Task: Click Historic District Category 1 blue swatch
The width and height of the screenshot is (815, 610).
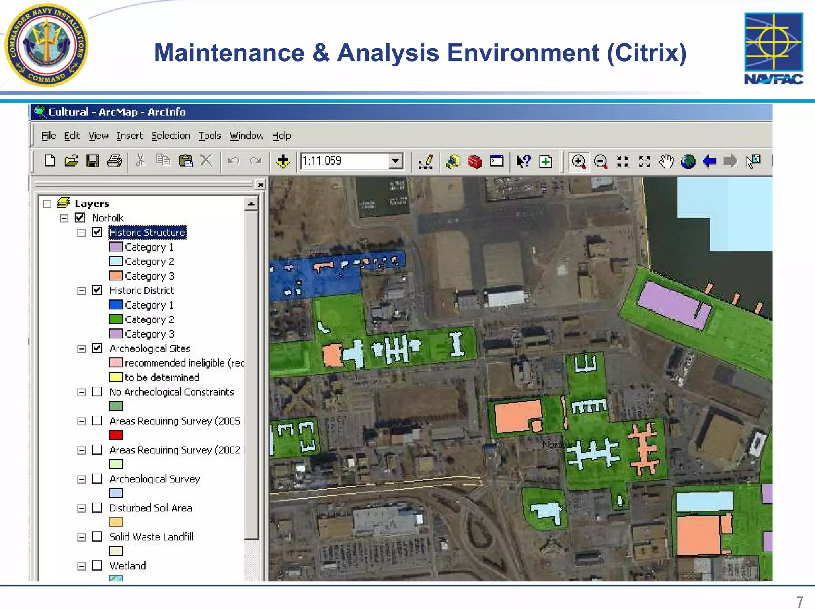Action: pos(116,305)
